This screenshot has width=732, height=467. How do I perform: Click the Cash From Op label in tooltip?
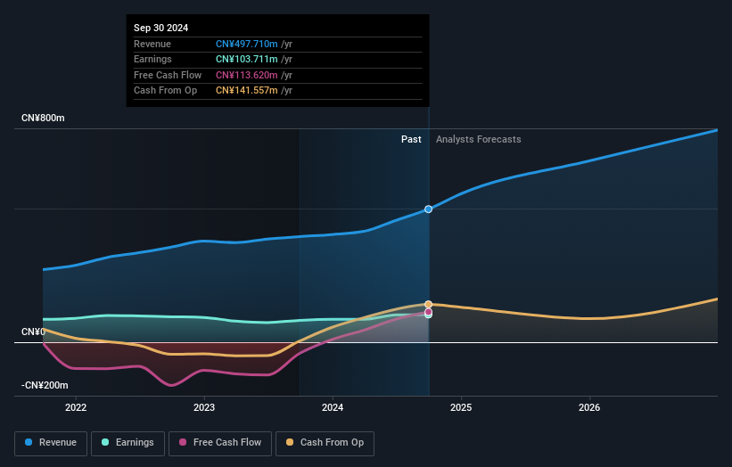coord(165,91)
